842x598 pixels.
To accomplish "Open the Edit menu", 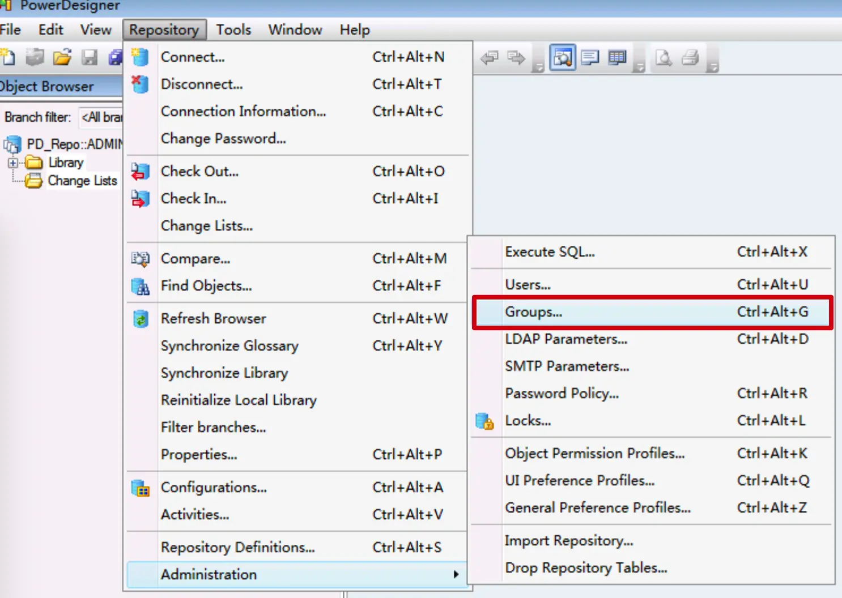I will tap(50, 29).
